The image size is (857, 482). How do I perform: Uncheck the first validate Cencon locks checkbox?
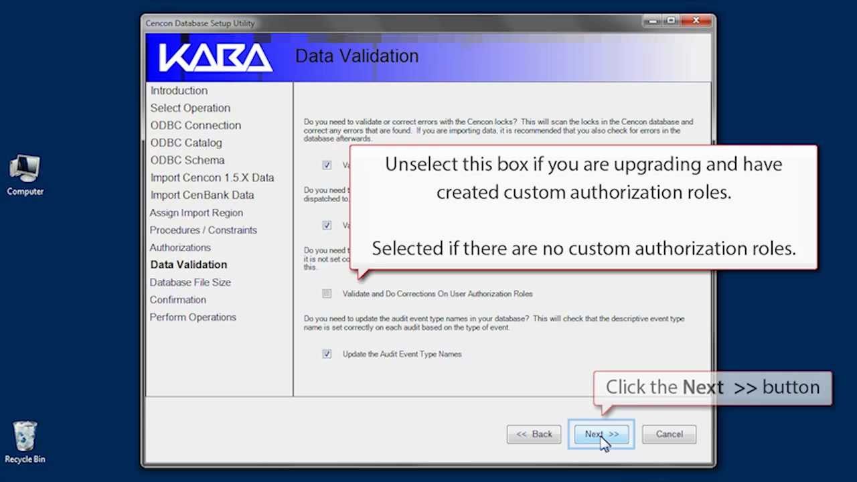click(x=327, y=165)
